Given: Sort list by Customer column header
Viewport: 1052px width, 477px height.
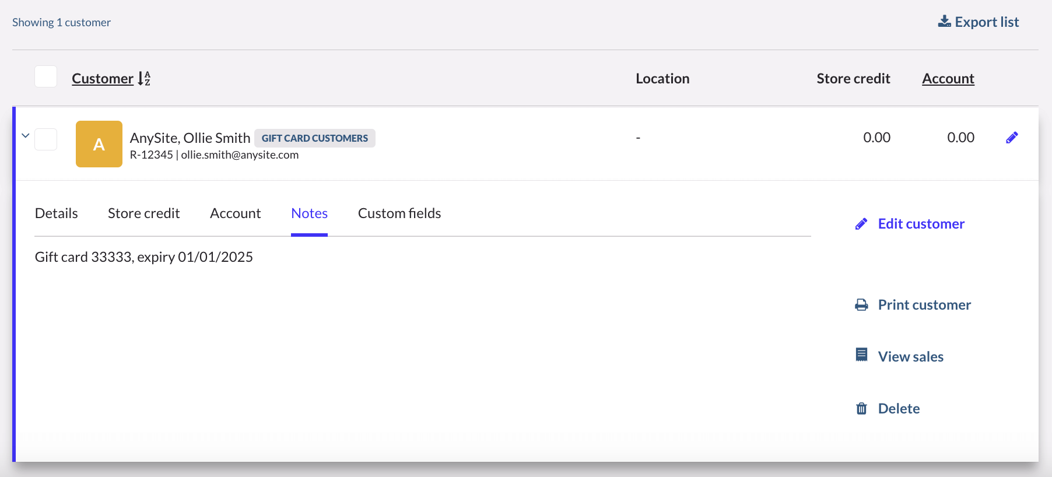Looking at the screenshot, I should point(103,79).
